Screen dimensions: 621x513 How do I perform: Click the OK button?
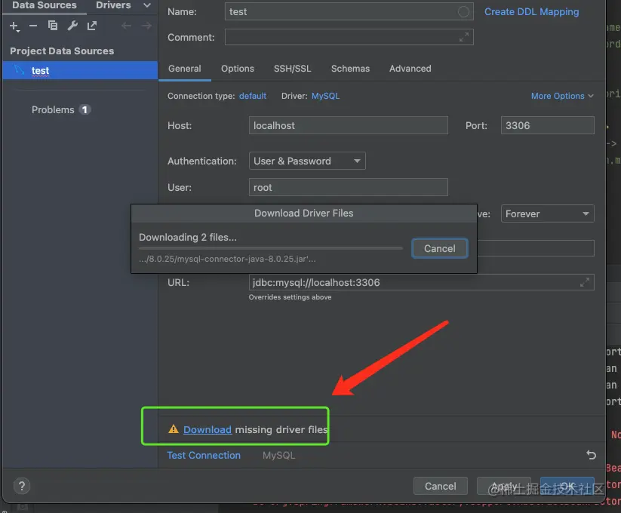pos(567,486)
